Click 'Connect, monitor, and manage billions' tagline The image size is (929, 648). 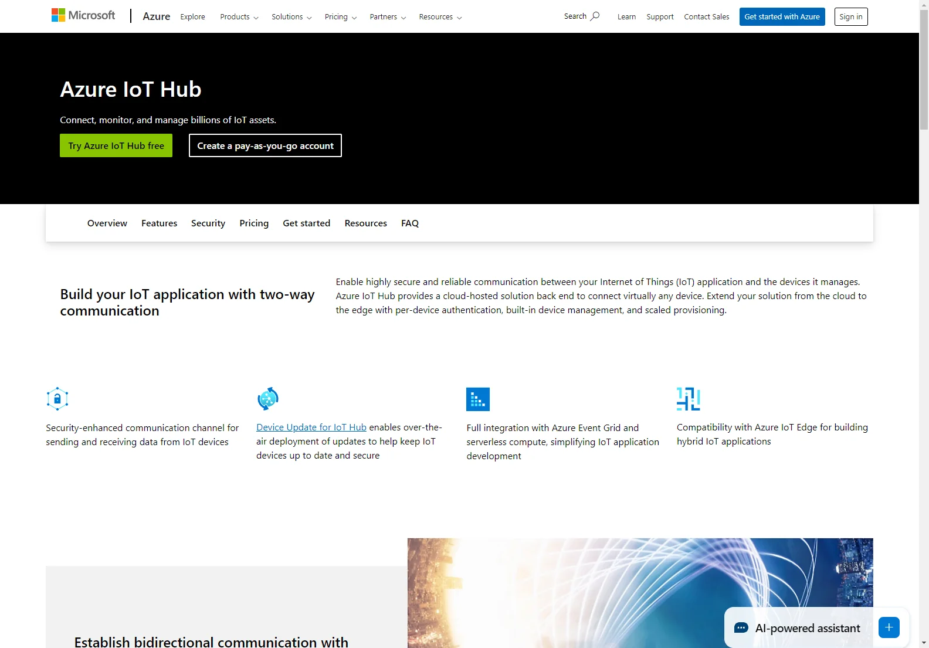(168, 120)
